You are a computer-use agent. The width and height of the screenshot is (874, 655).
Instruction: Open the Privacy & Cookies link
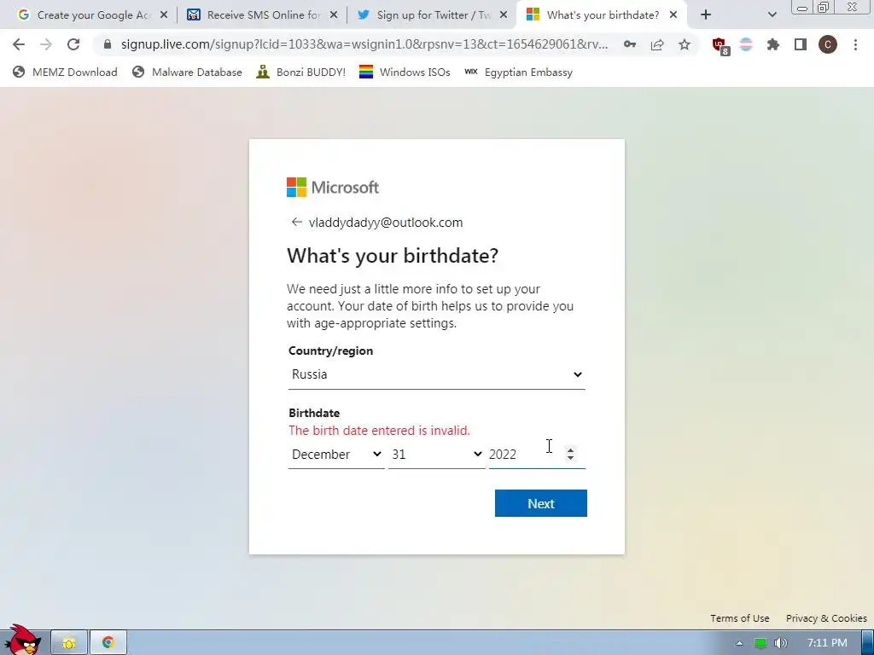826,618
